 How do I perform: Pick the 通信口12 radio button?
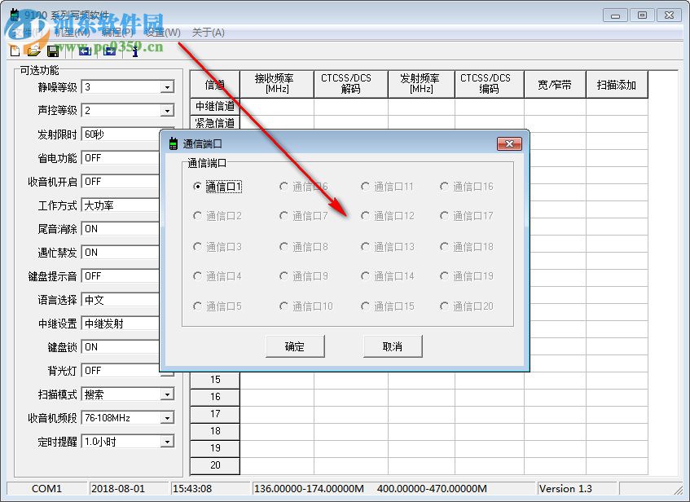(x=387, y=216)
